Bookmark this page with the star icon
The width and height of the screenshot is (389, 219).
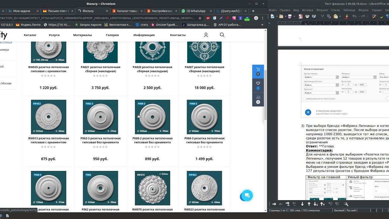(200, 18)
